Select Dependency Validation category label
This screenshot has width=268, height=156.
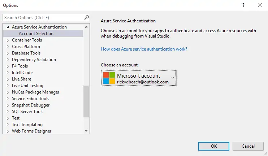pyautogui.click(x=34, y=60)
